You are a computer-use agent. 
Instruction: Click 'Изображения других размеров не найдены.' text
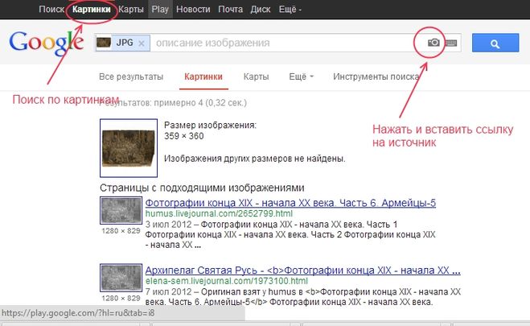254,159
